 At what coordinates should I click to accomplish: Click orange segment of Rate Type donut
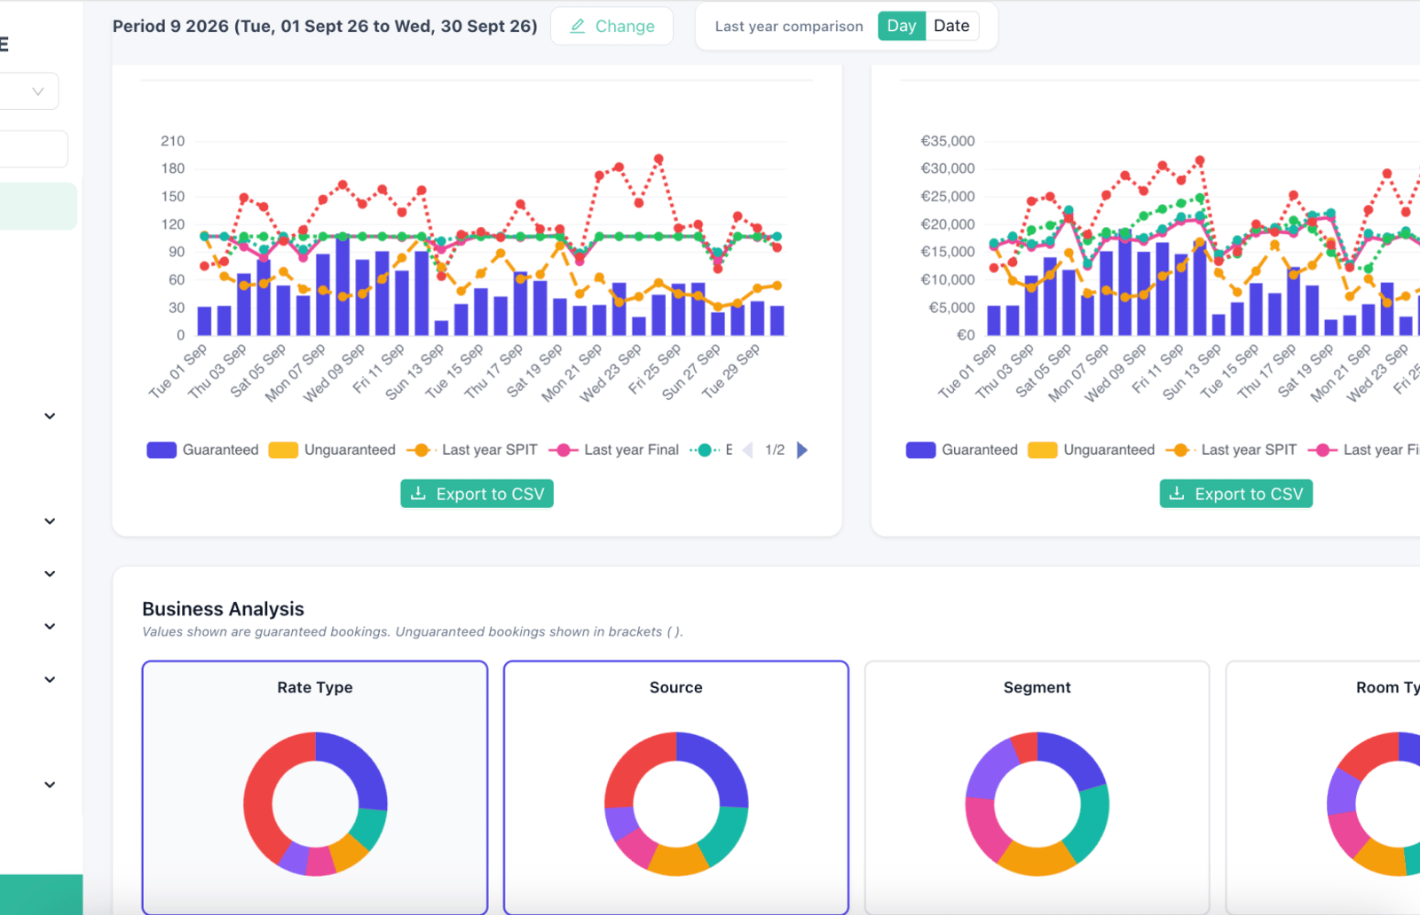[x=348, y=853]
